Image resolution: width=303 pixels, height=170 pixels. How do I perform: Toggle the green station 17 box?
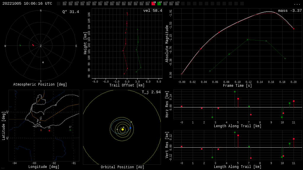[x=159, y=4]
